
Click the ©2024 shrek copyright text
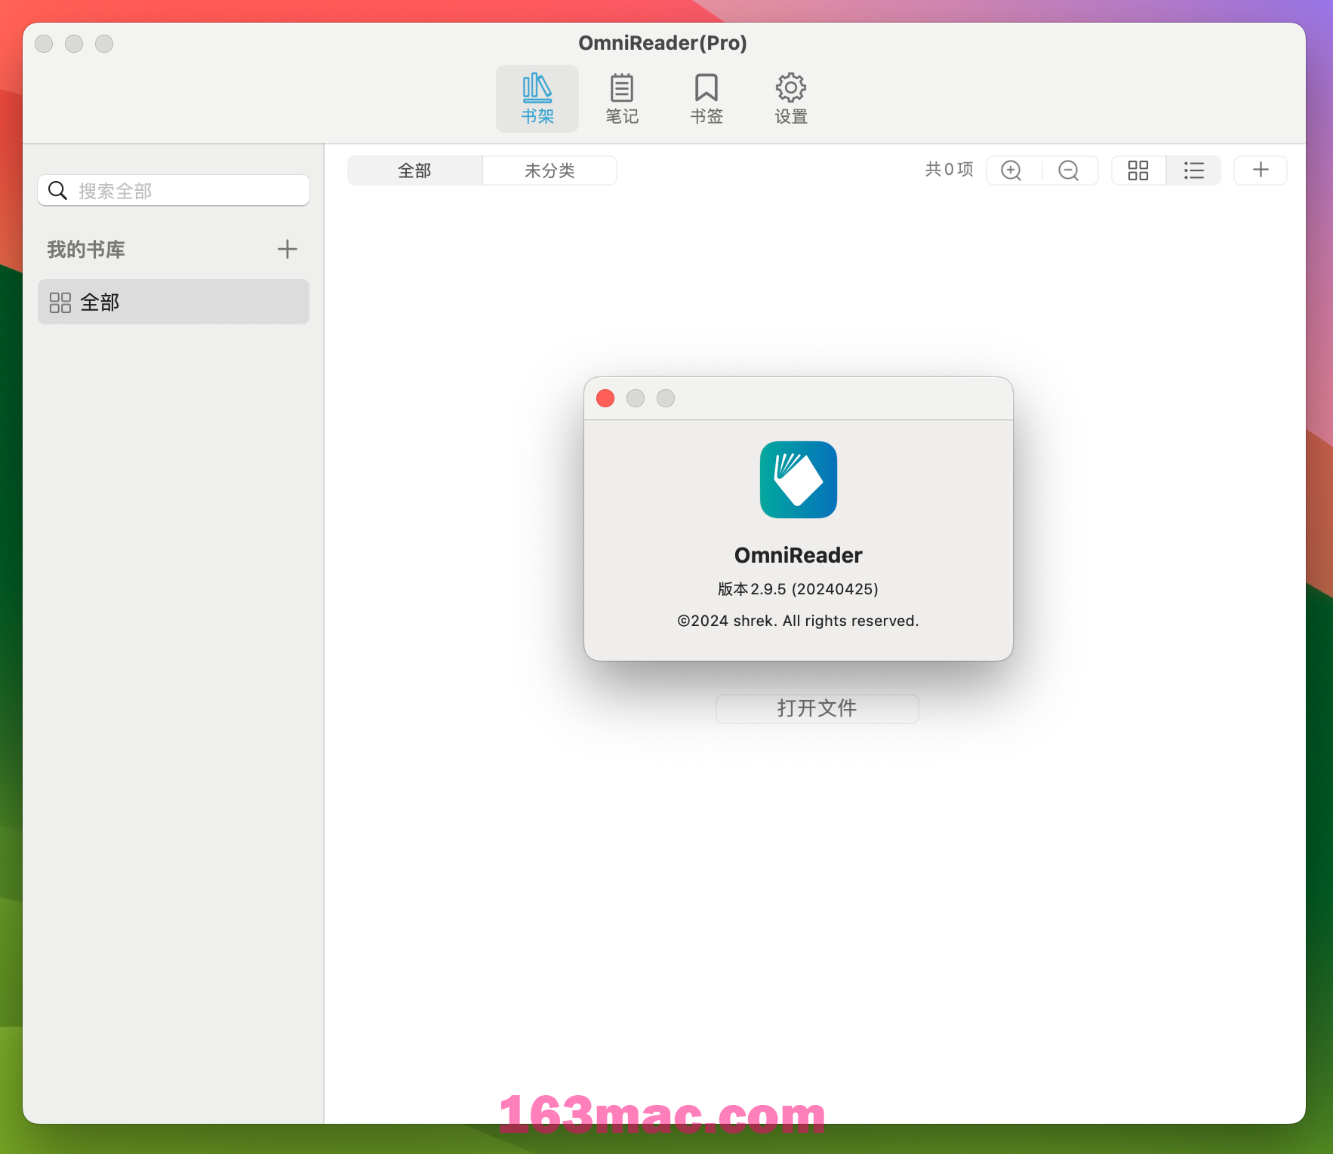799,621
